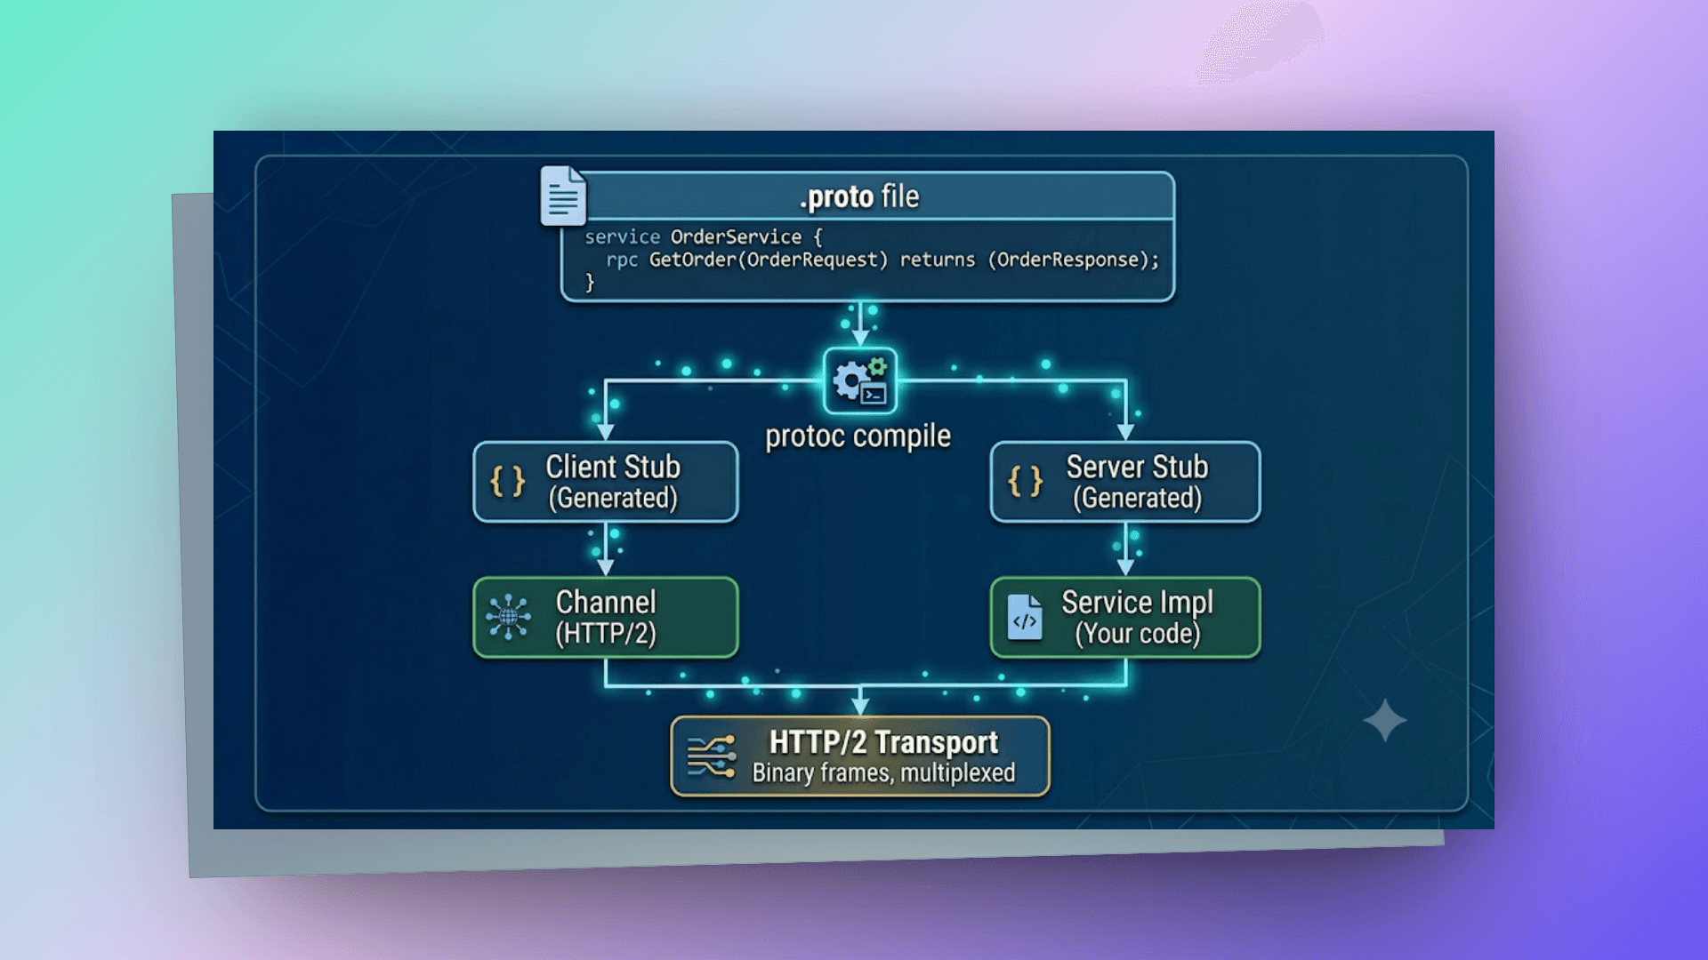Click "Binary frames, multiplexed" subtitle
The width and height of the screenshot is (1708, 960).
pyautogui.click(x=883, y=773)
